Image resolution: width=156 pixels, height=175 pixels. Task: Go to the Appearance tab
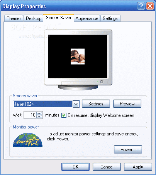(x=87, y=18)
